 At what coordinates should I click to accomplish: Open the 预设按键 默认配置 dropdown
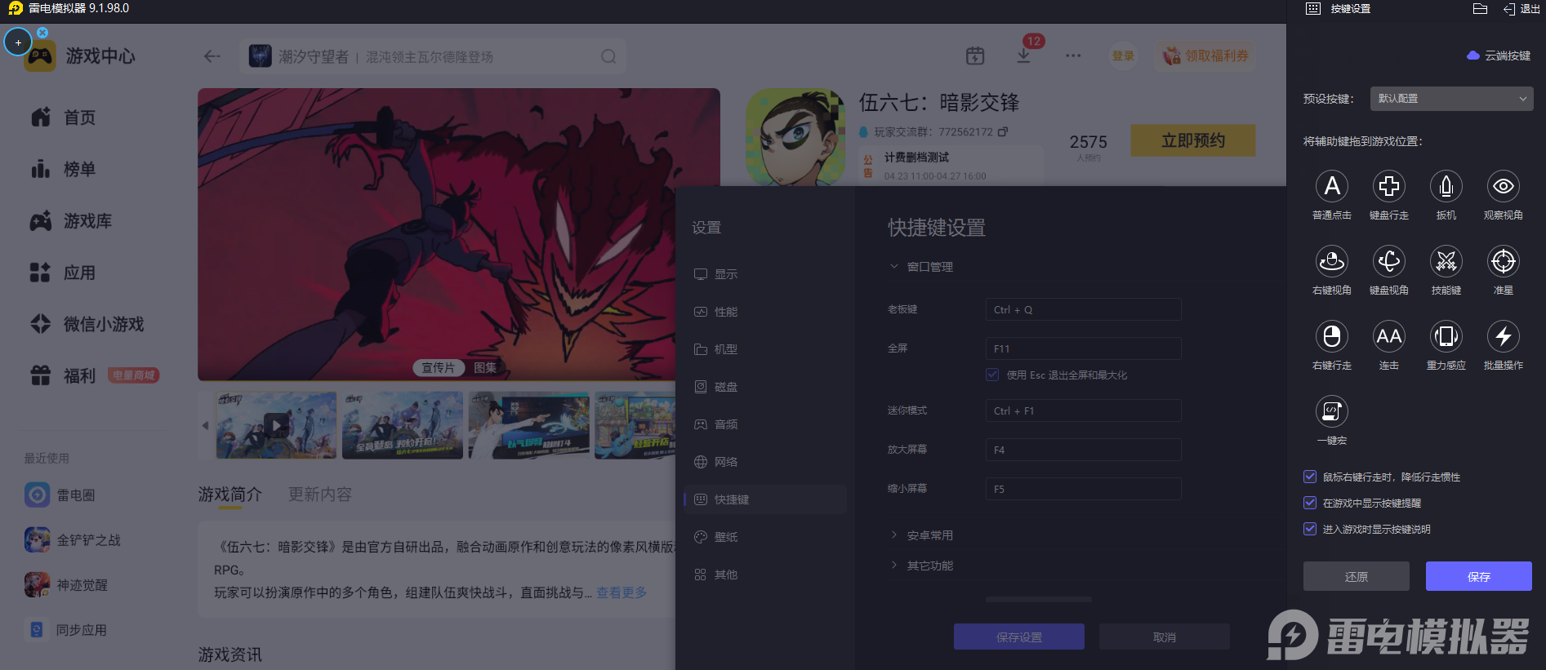(1451, 99)
